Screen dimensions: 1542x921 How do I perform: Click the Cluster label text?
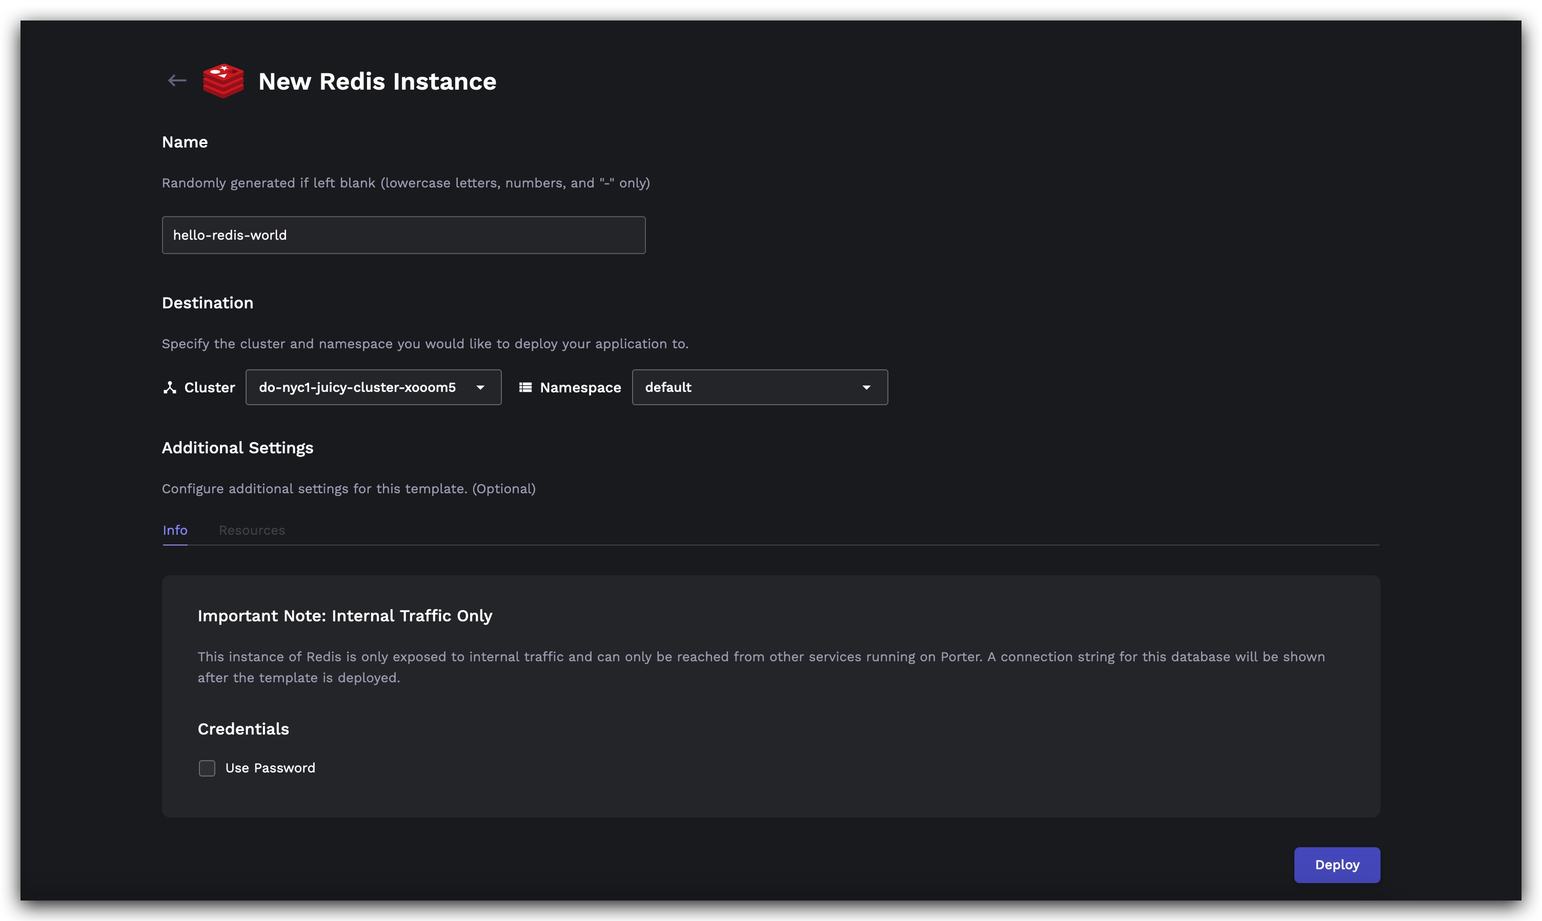tap(210, 387)
